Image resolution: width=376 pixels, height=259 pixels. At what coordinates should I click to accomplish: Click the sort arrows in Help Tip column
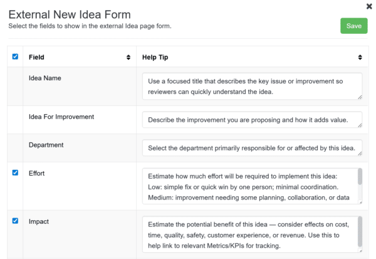point(360,57)
